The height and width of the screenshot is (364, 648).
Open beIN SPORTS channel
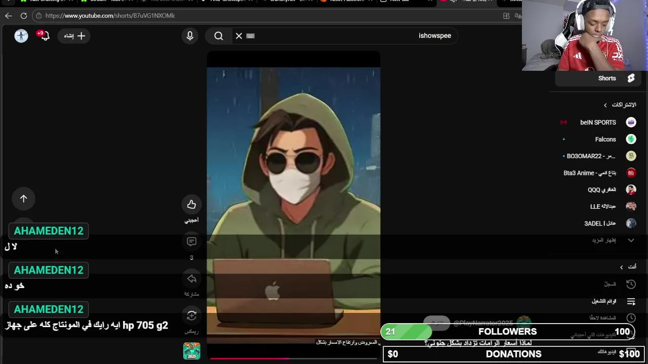pyautogui.click(x=597, y=122)
